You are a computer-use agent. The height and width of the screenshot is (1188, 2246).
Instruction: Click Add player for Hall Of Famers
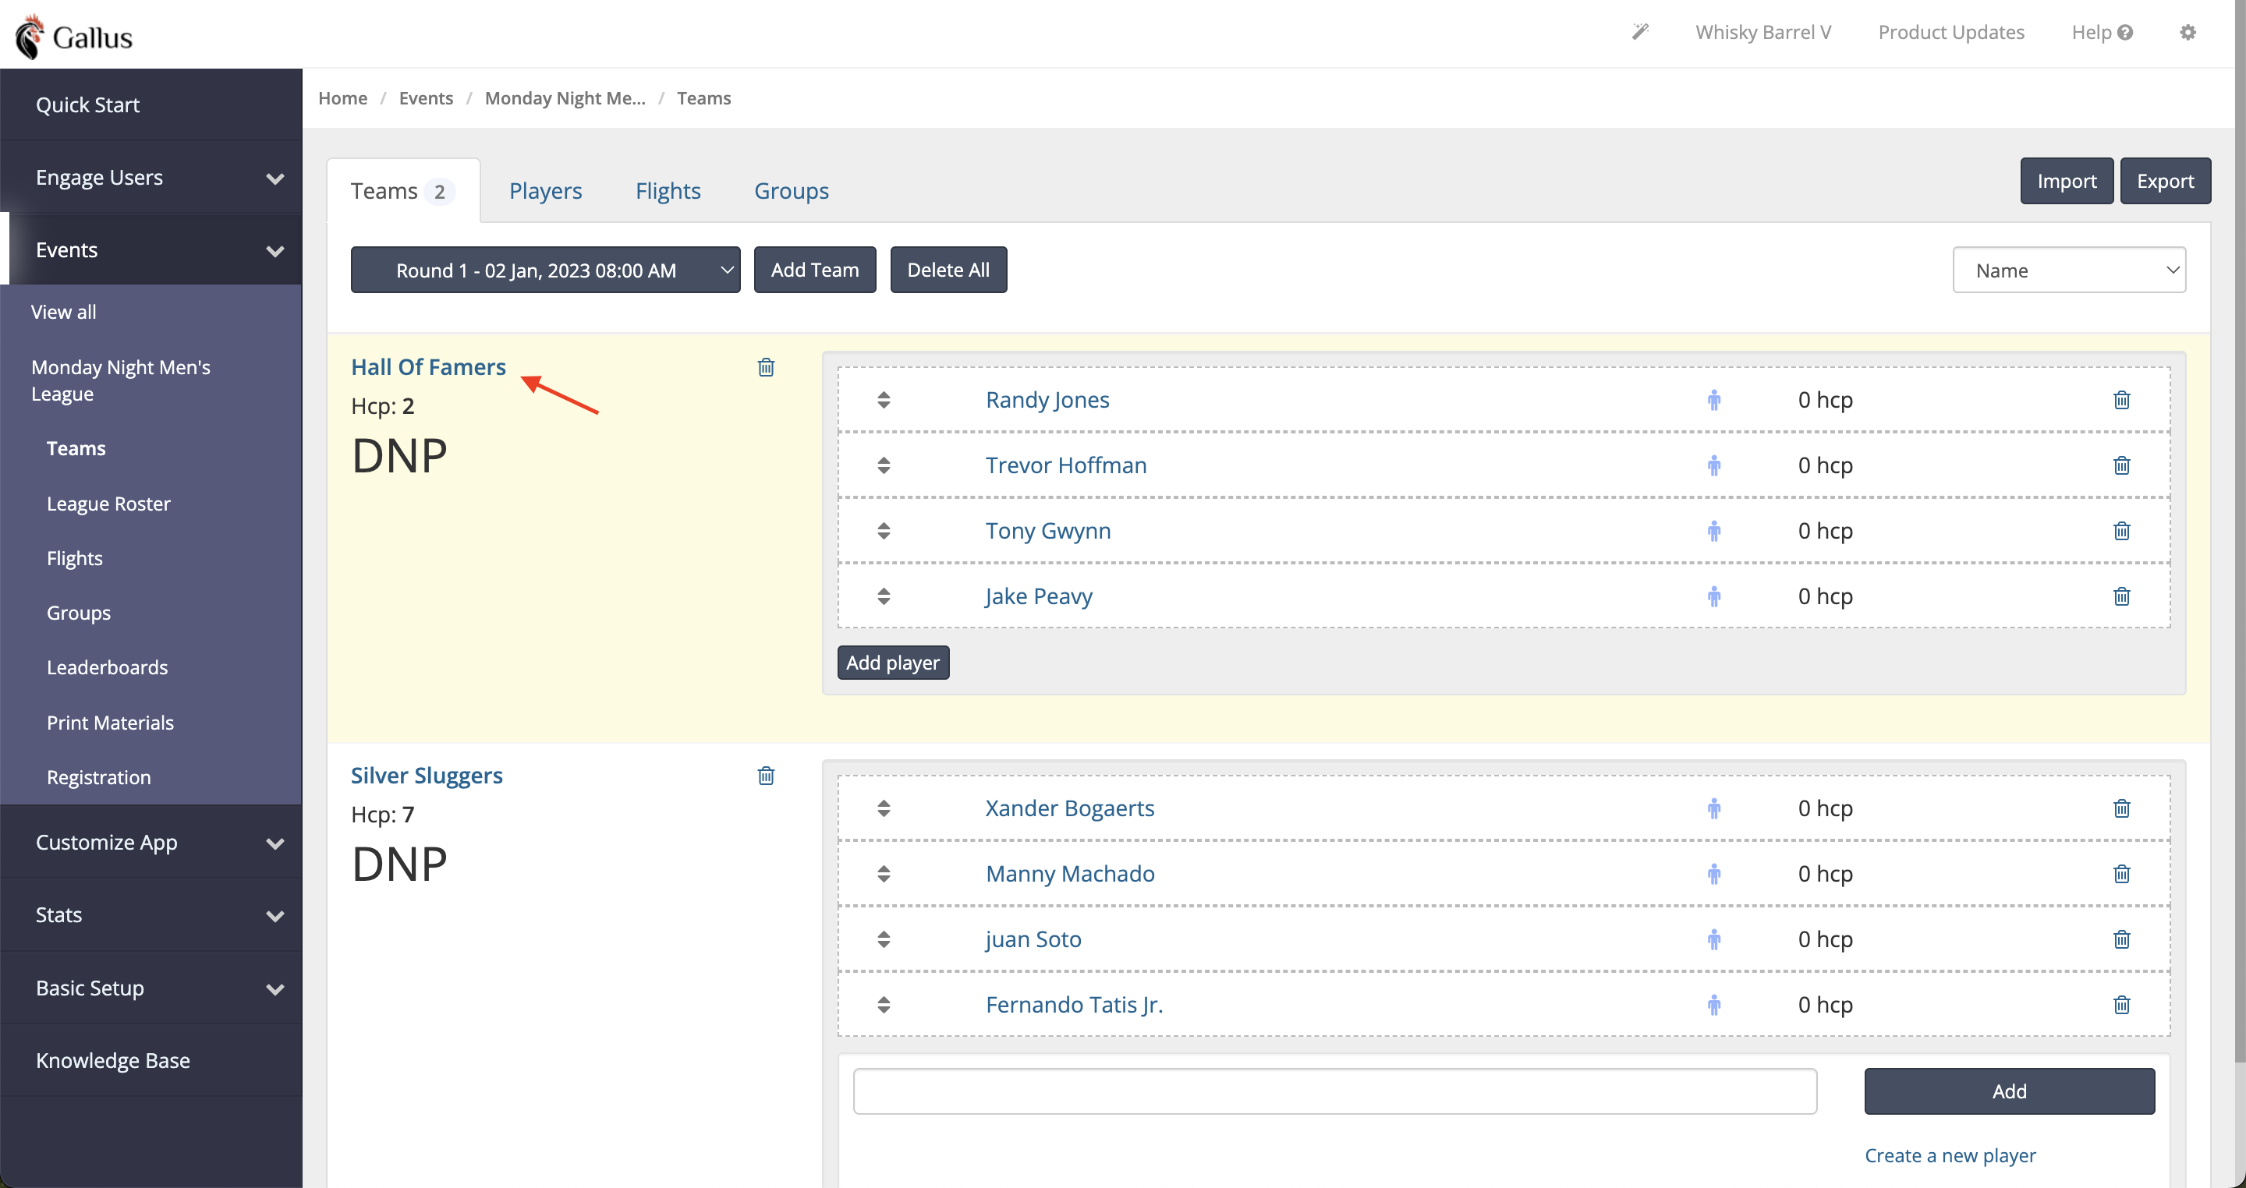click(893, 663)
